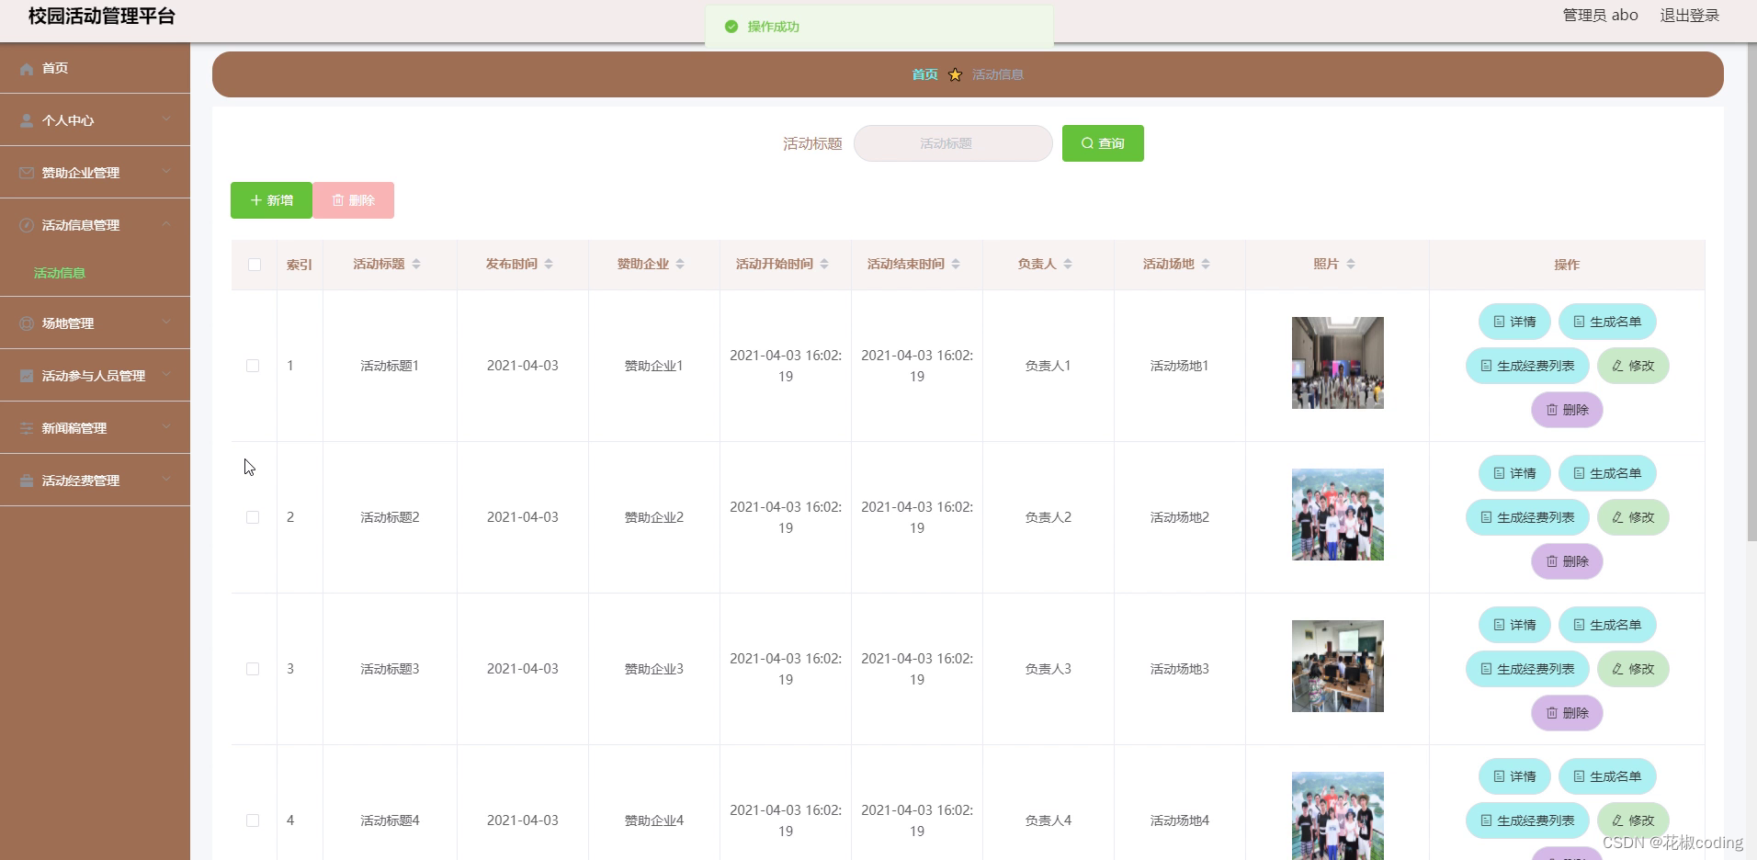Expand the 赞助企业管理 menu chevron
Screen dimensions: 1757x860
(x=166, y=171)
